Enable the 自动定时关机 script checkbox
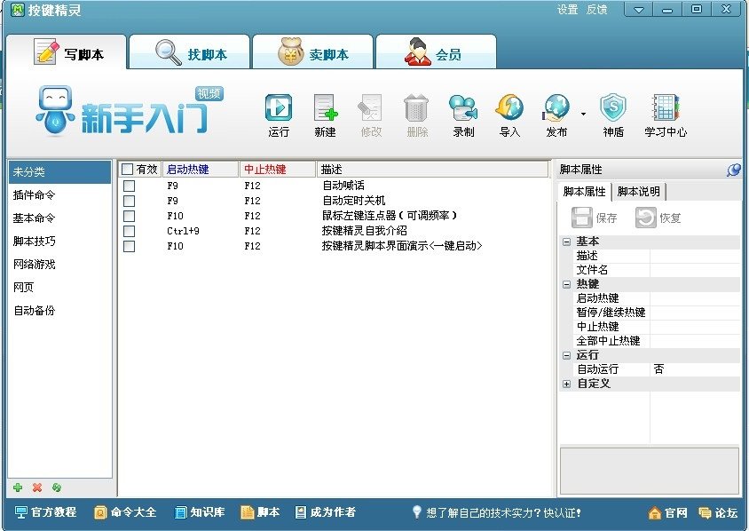Image resolution: width=749 pixels, height=531 pixels. click(129, 201)
